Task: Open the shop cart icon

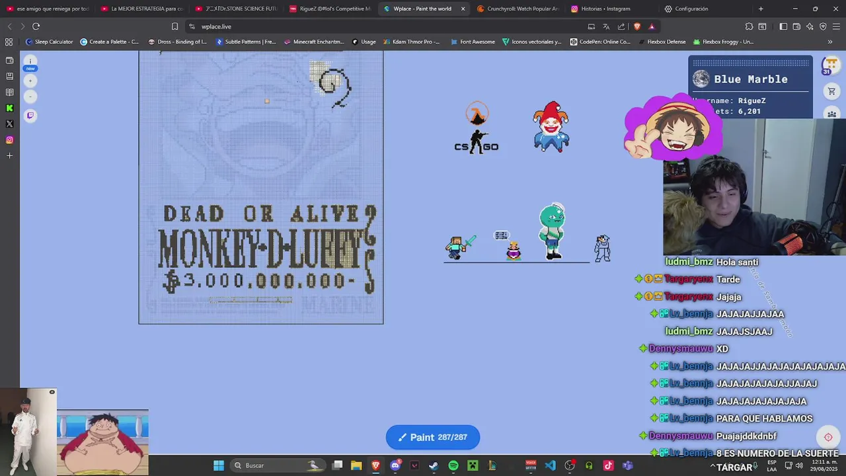Action: click(x=831, y=91)
